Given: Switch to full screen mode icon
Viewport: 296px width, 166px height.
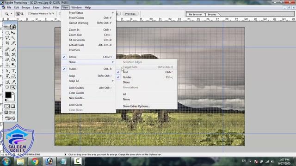Looking at the screenshot, I should (13, 113).
